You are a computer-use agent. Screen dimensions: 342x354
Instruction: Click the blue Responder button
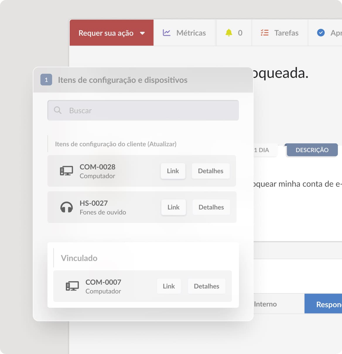click(x=323, y=304)
